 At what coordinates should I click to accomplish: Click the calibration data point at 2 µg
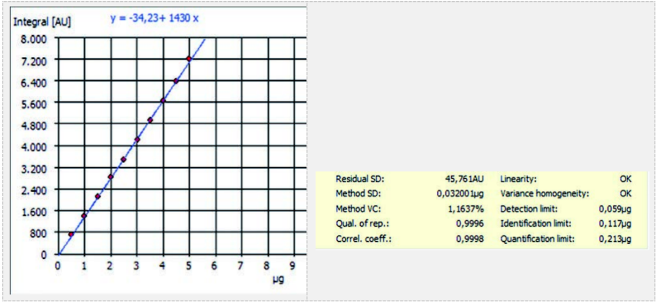[x=111, y=176]
